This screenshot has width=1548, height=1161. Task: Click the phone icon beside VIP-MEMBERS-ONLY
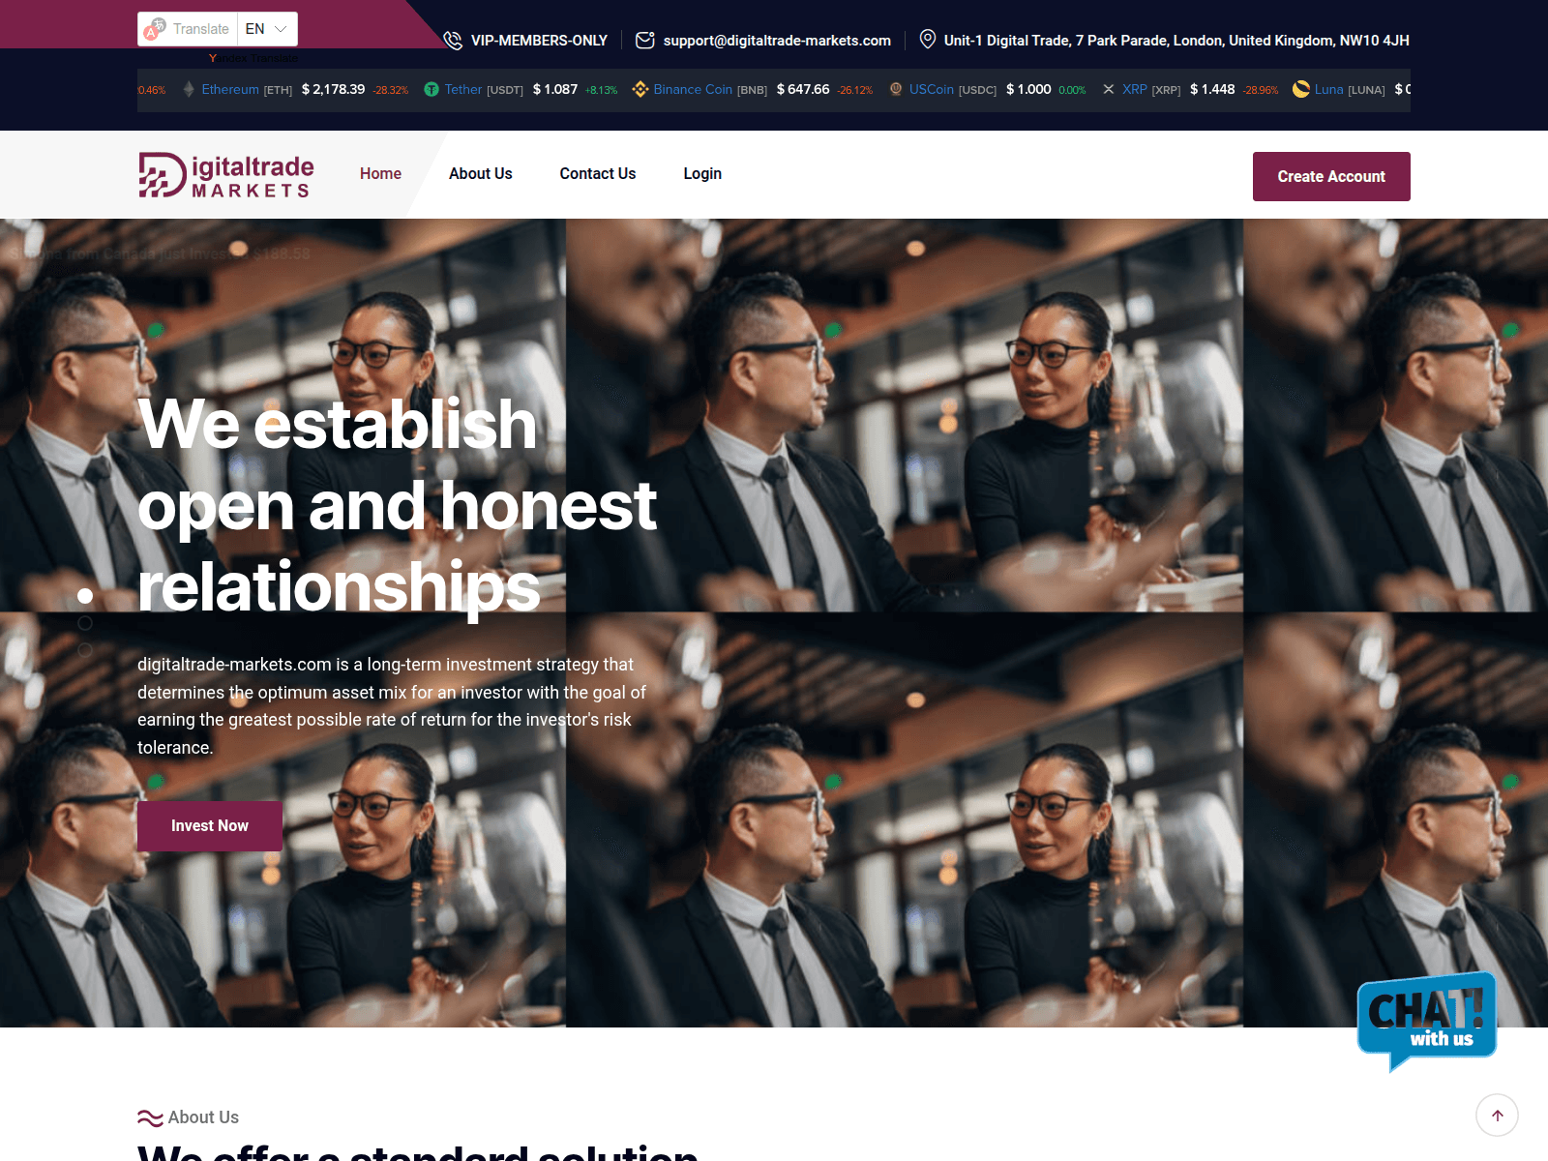click(x=453, y=41)
